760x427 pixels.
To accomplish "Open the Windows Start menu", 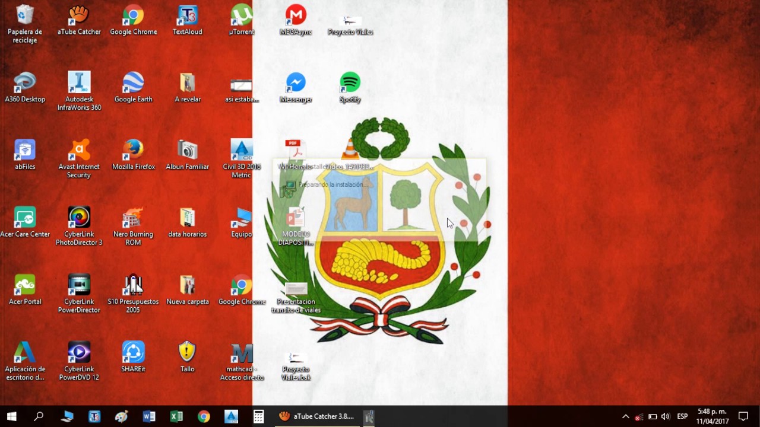I will tap(11, 416).
